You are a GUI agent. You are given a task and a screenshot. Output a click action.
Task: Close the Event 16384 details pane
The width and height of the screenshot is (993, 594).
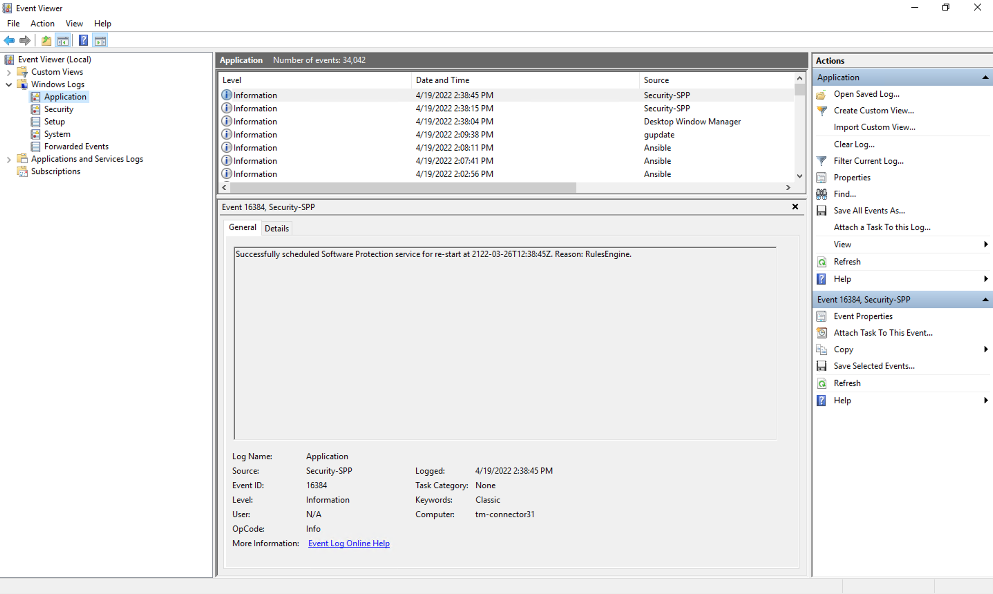(x=795, y=207)
